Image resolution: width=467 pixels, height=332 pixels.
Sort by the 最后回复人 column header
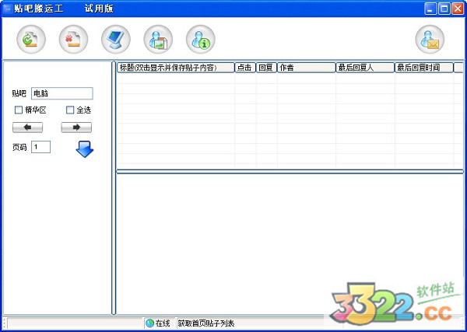click(x=365, y=68)
